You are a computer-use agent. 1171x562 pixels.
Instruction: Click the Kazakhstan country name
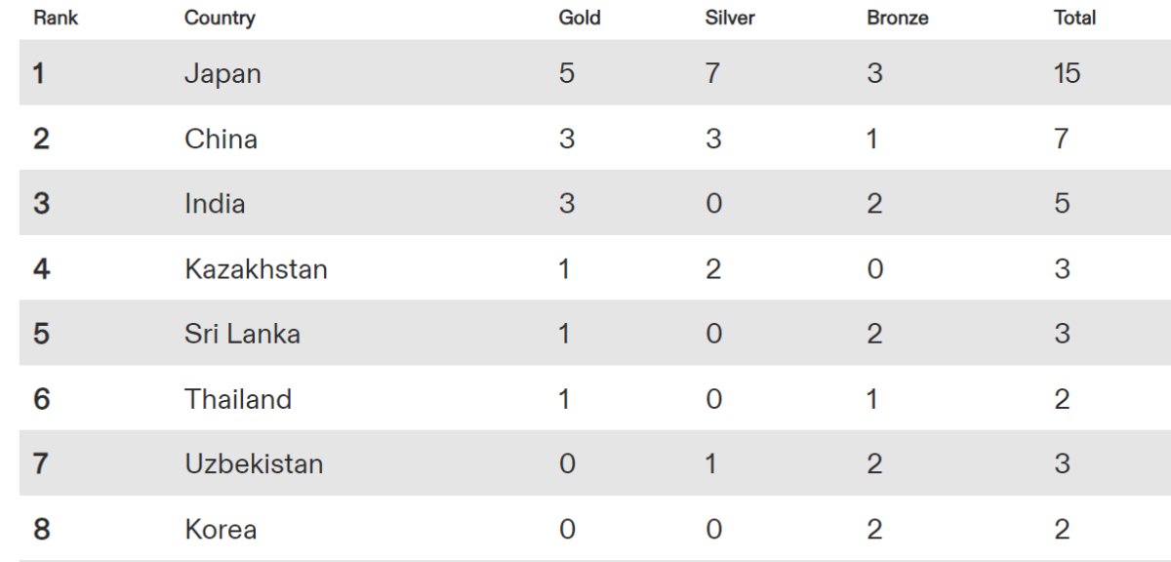tap(256, 268)
